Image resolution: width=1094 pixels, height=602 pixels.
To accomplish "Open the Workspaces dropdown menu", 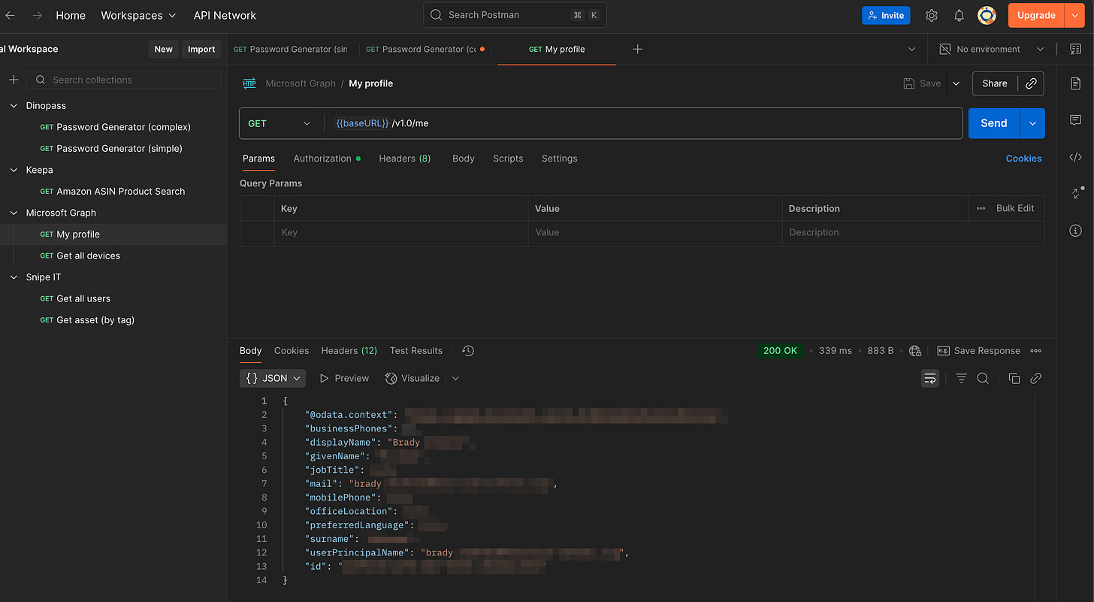I will tap(138, 15).
